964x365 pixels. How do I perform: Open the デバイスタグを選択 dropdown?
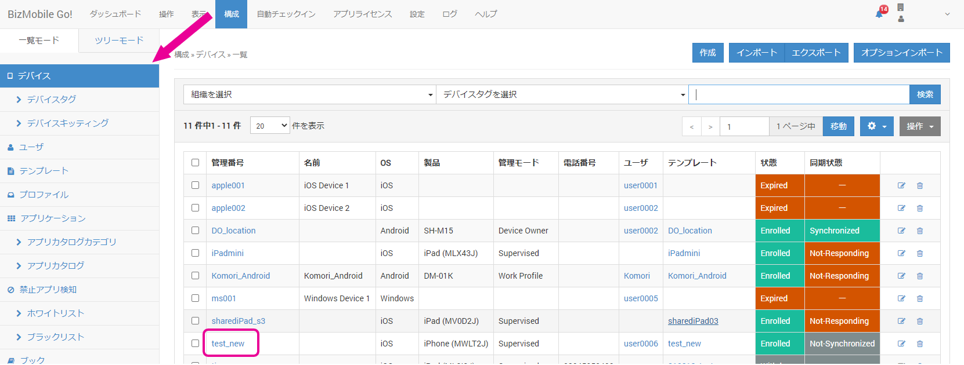562,94
